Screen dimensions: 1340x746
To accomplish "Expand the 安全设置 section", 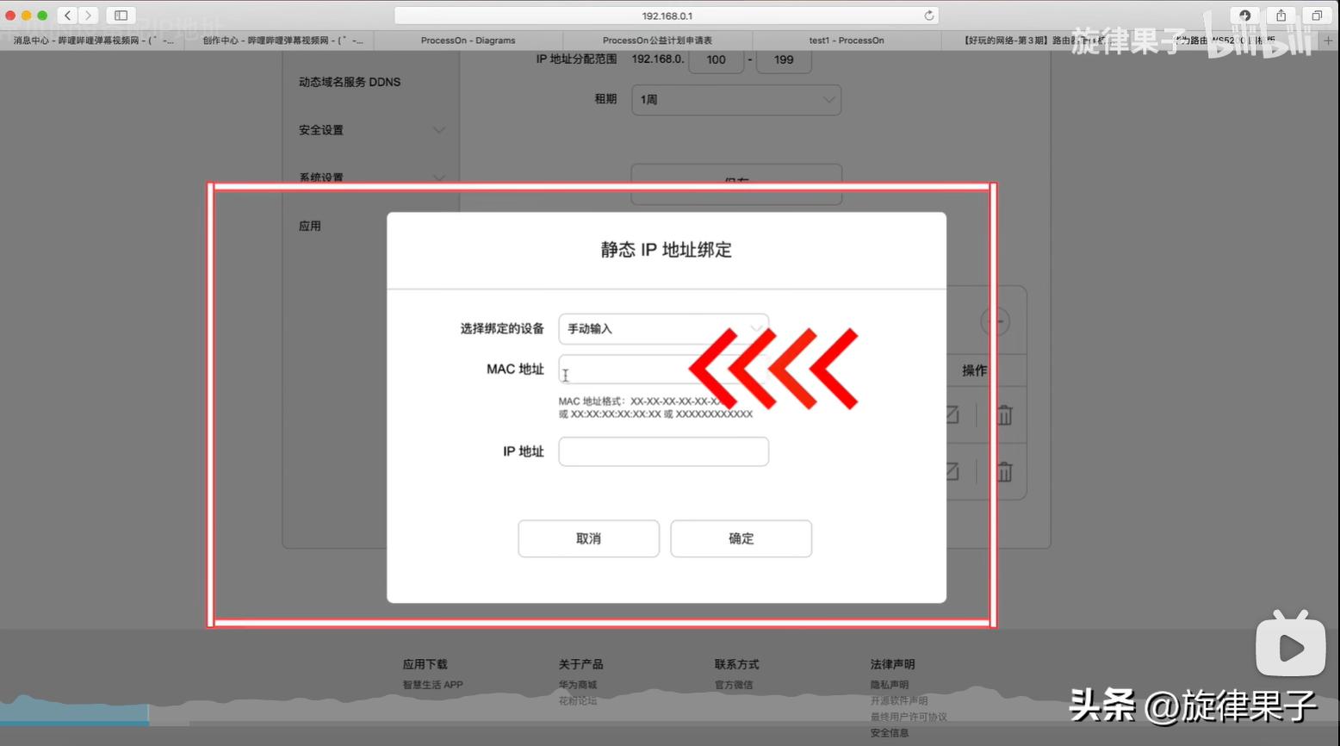I will (x=370, y=130).
